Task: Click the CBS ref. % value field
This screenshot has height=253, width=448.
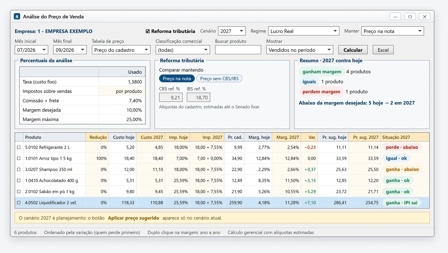Action: [171, 98]
